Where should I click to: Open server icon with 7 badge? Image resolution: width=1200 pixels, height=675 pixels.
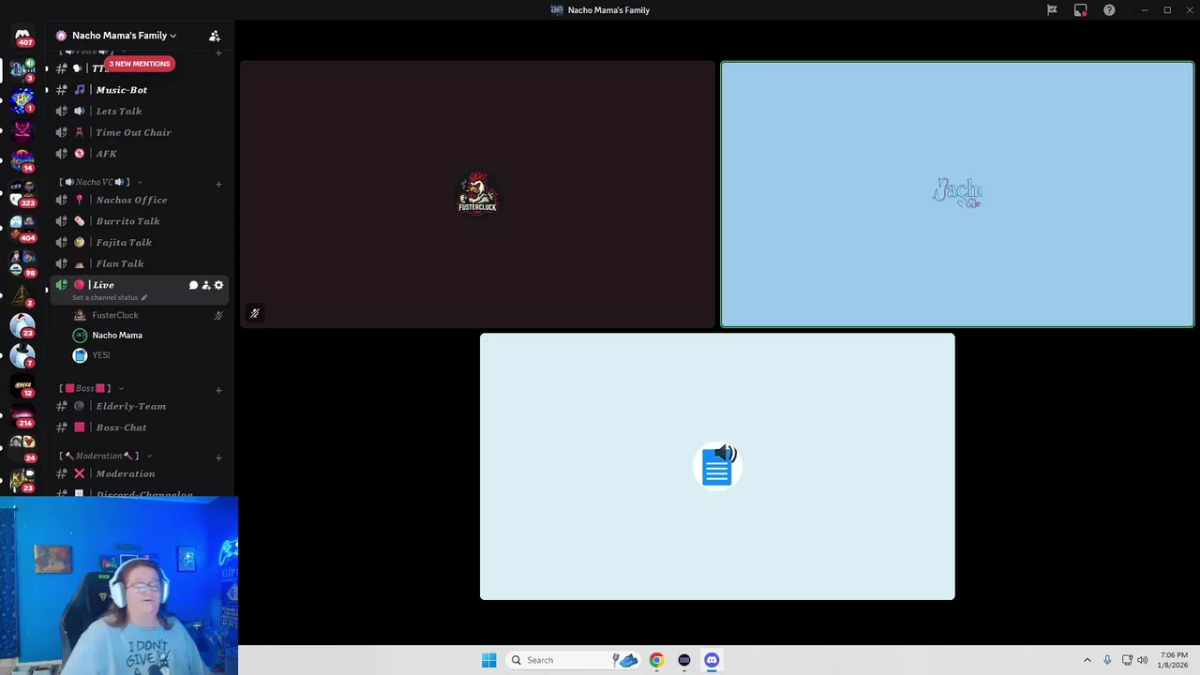pos(22,355)
